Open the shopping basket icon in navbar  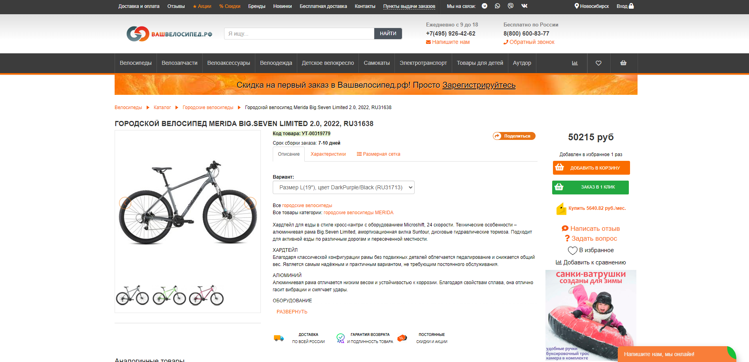[x=623, y=63]
